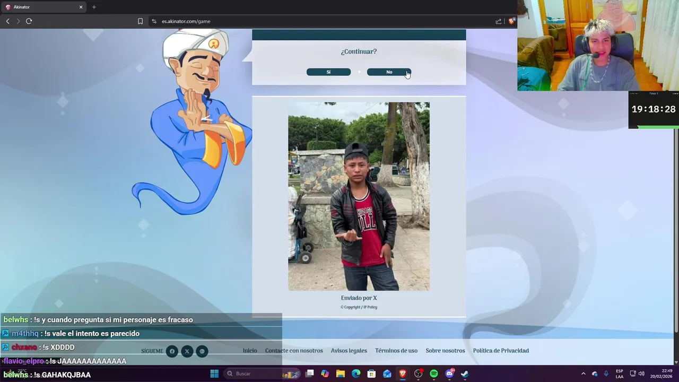Click the share icon in the address bar
The width and height of the screenshot is (679, 382).
499,21
